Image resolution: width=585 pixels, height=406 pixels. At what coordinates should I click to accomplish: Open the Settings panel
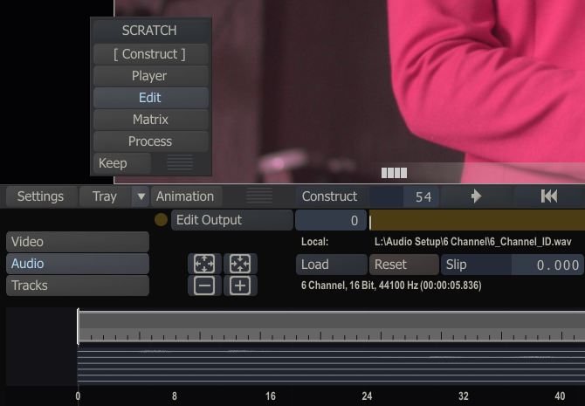41,196
